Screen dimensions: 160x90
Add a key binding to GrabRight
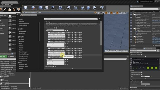click(65, 59)
